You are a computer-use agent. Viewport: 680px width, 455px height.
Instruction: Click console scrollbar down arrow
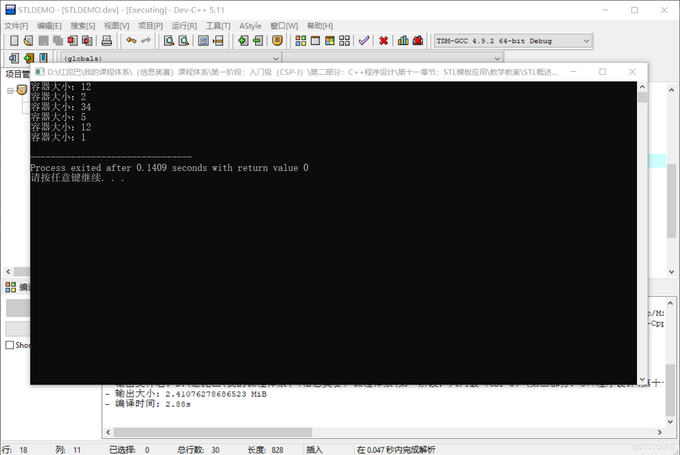point(643,379)
